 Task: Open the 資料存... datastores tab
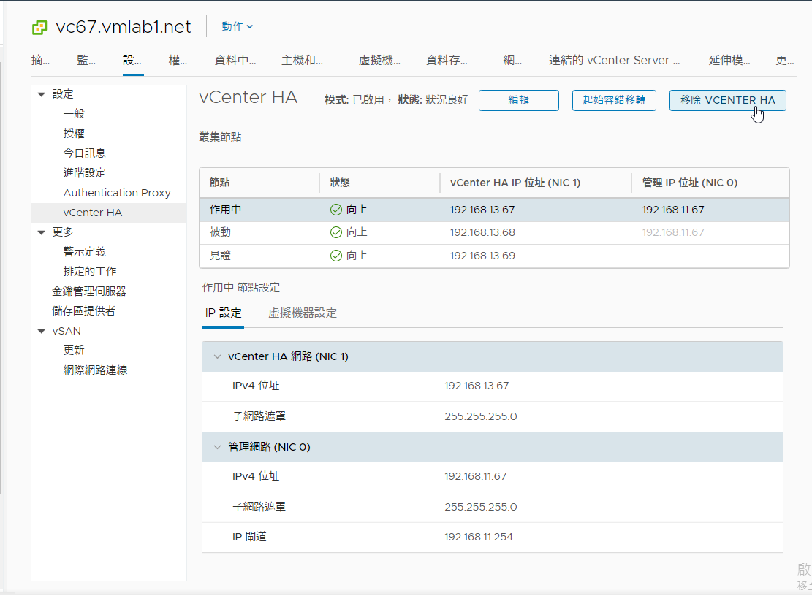coord(447,61)
